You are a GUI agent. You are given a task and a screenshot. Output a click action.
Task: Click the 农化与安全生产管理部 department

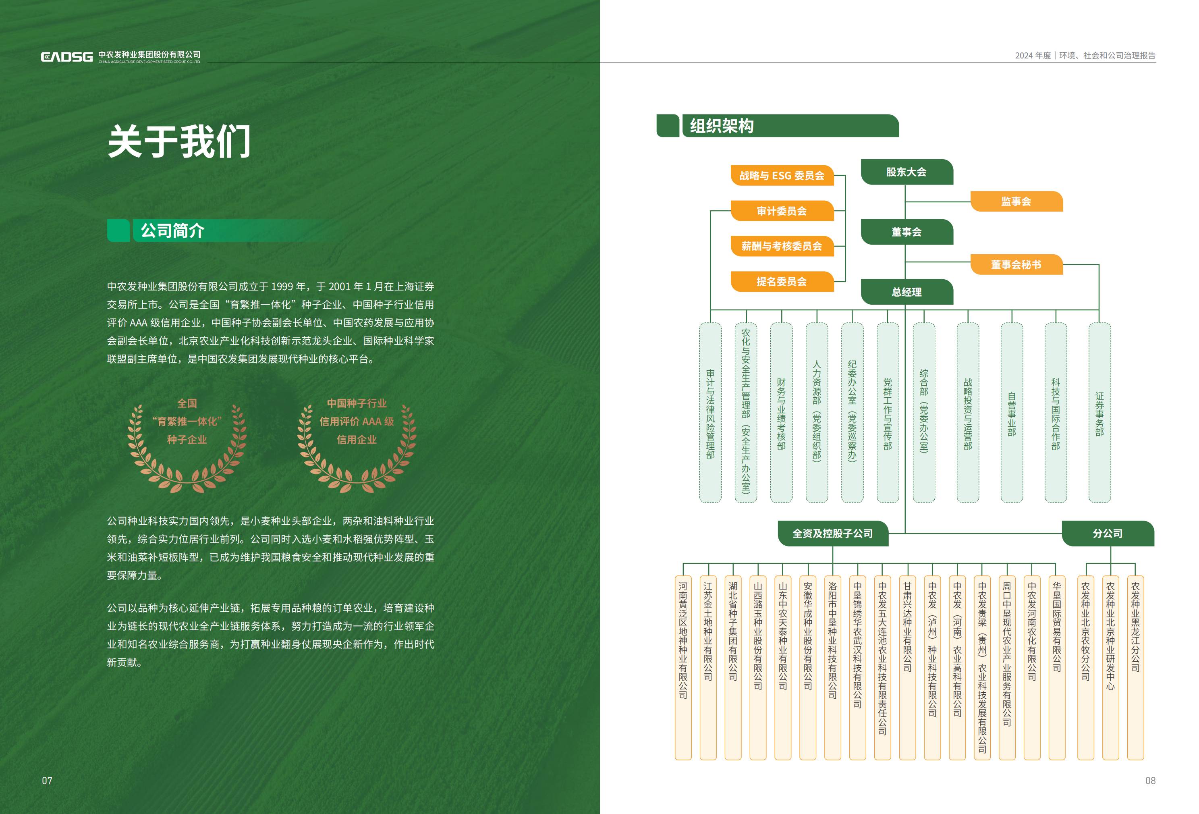pos(746,413)
